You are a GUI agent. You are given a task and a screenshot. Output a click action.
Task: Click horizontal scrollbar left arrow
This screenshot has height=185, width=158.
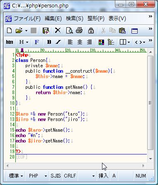(x=7, y=166)
